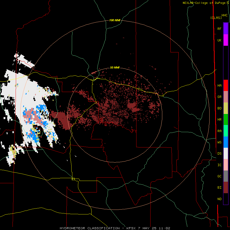The height and width of the screenshot is (230, 230).
Task: Click the DS legend label
Action: coord(219,153)
